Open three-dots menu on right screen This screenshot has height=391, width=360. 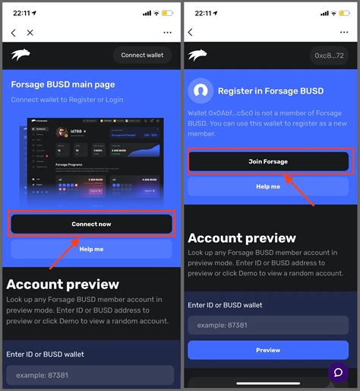pos(344,32)
